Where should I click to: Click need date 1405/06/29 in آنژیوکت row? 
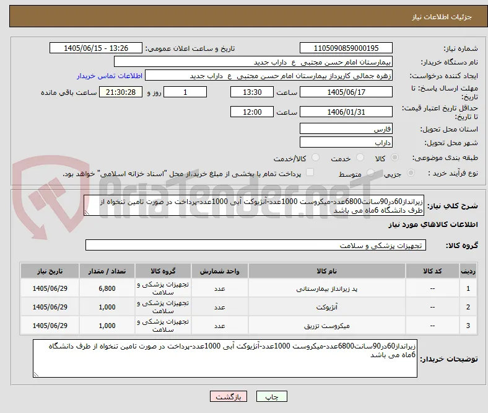point(50,307)
